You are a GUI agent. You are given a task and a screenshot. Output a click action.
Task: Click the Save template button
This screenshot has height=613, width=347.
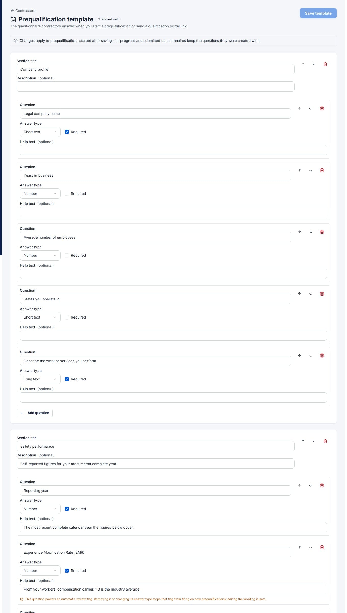coord(318,13)
